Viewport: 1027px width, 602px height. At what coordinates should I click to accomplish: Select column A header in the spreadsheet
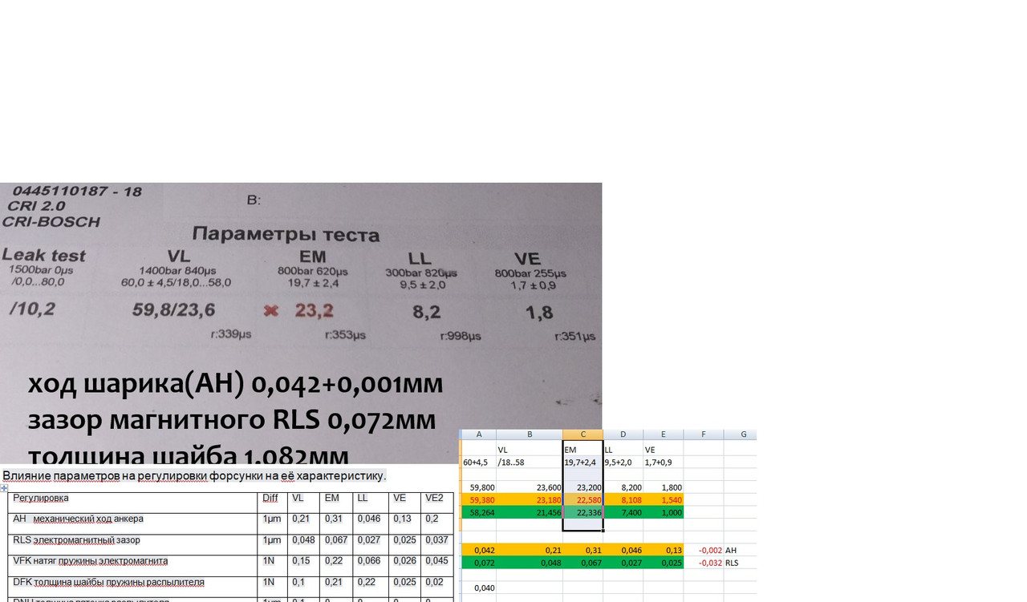(479, 434)
